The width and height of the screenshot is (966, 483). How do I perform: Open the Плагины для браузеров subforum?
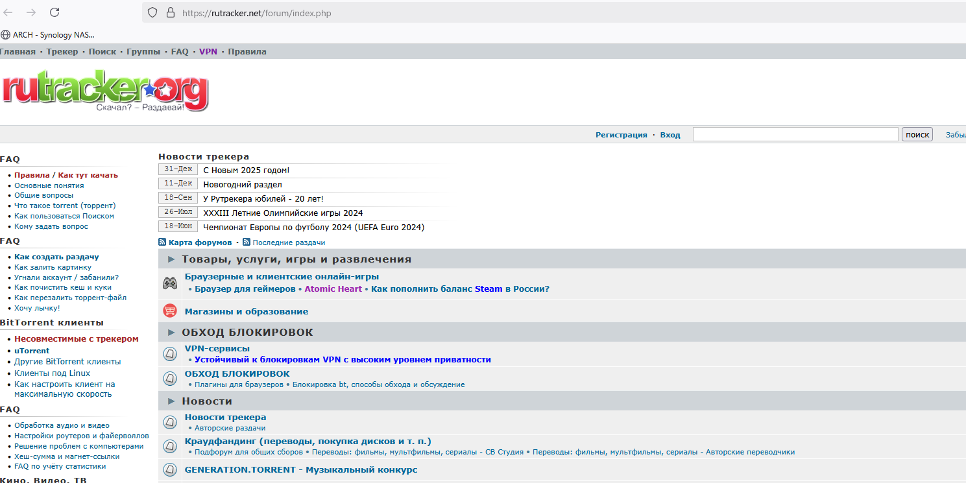point(239,384)
